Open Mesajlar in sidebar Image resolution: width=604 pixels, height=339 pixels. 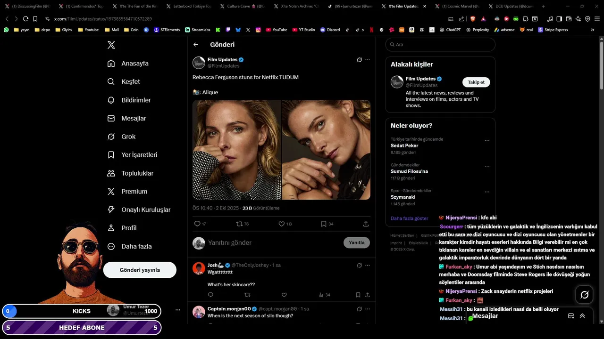pyautogui.click(x=126, y=118)
